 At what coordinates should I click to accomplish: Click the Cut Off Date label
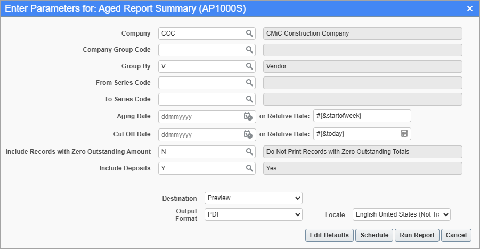point(132,134)
